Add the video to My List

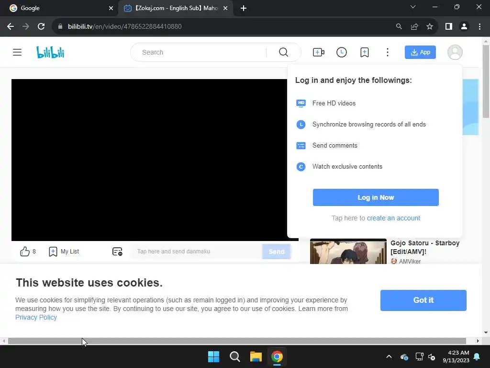click(64, 251)
